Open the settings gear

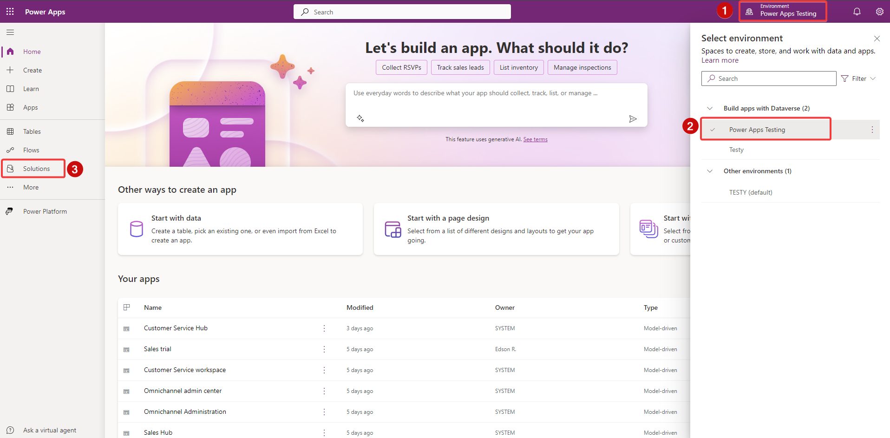[880, 12]
